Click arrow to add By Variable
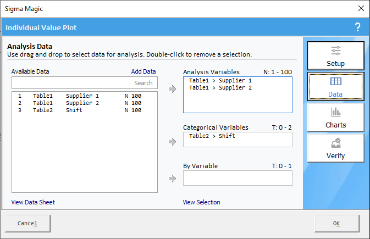Viewport: 370px width, 239px height. tap(173, 179)
